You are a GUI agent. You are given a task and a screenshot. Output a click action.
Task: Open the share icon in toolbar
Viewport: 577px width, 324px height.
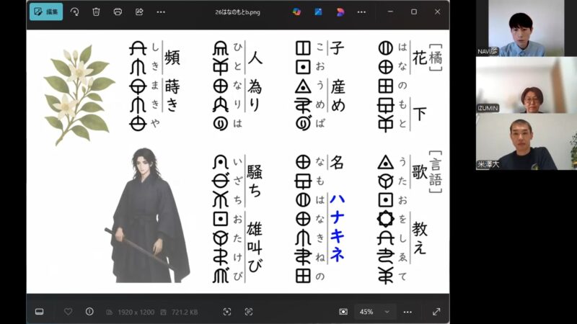pyautogui.click(x=139, y=12)
